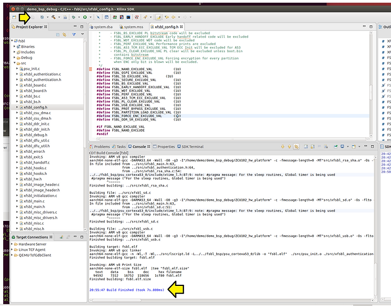Toggle Pin Console icon
391x306 pixels.
click(x=336, y=146)
